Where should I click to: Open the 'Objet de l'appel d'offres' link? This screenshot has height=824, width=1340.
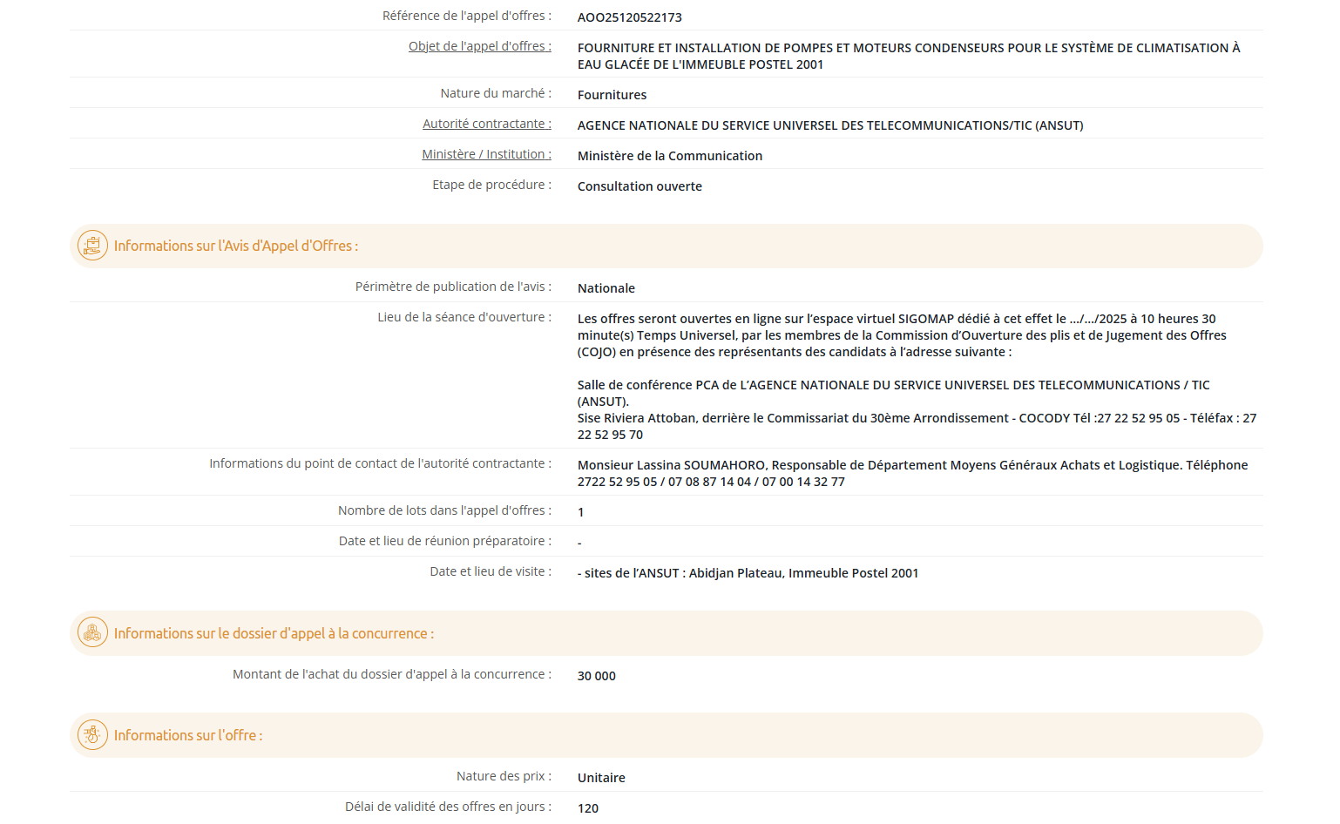(x=479, y=46)
